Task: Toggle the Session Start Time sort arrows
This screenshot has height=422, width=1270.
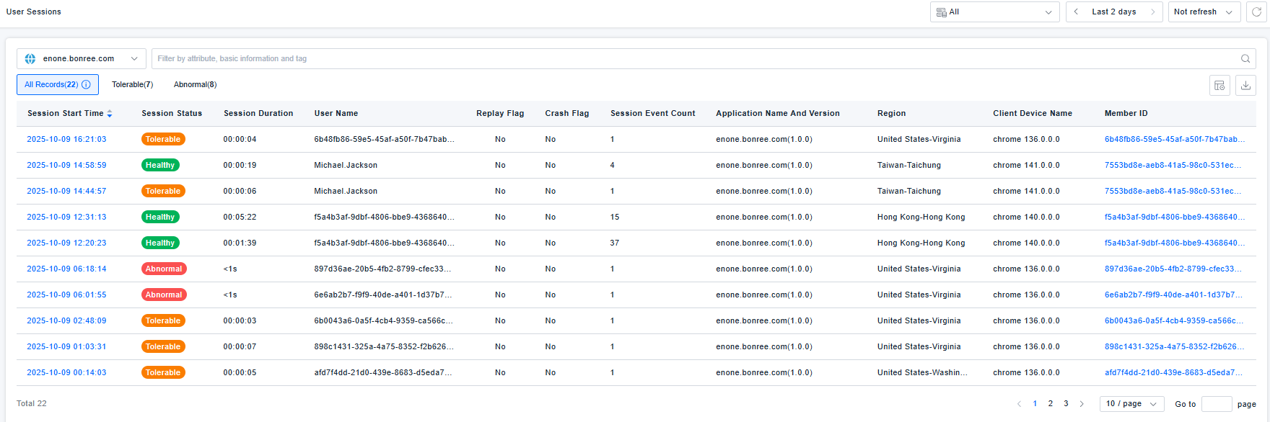Action: click(110, 114)
